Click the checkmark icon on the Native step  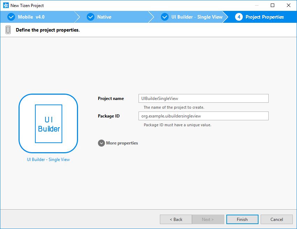[x=91, y=16]
